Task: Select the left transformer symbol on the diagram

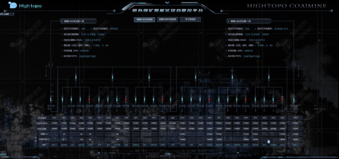Action: coord(50,65)
